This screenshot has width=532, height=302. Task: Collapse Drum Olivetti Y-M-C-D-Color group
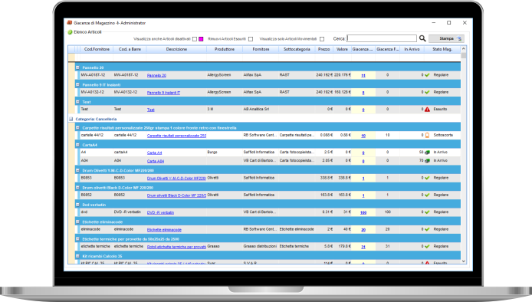[x=77, y=170]
